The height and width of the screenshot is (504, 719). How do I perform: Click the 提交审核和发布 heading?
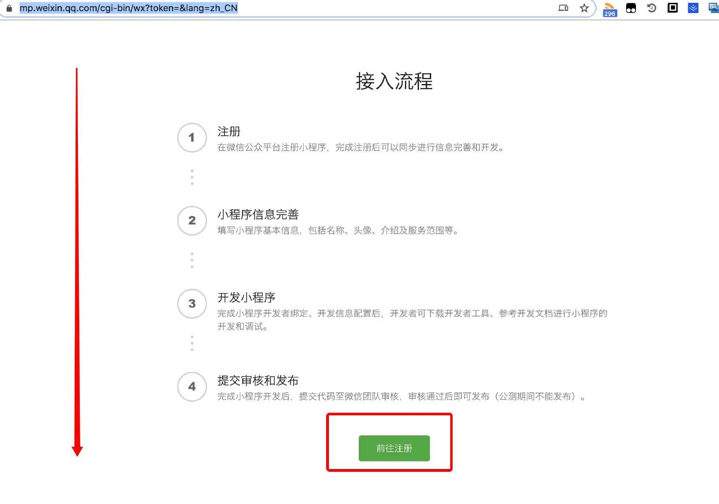[x=258, y=381]
